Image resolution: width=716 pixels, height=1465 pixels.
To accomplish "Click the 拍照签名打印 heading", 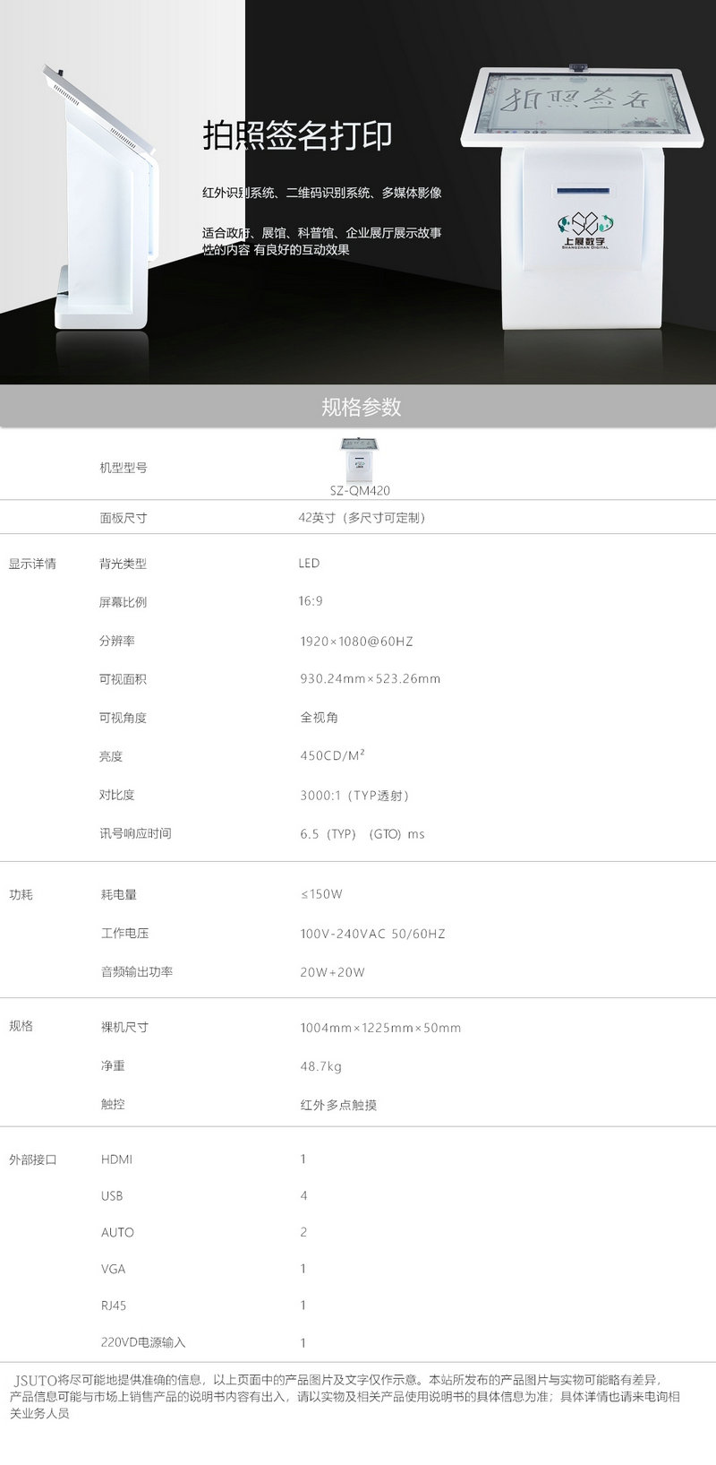I will [x=297, y=136].
